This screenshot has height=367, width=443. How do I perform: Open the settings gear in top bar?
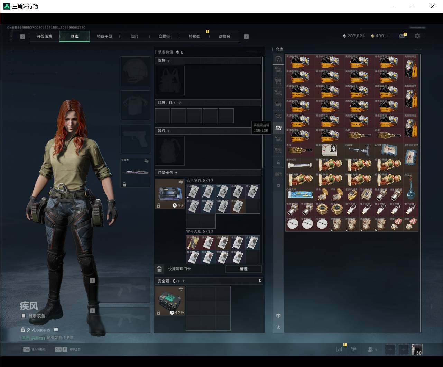[417, 36]
